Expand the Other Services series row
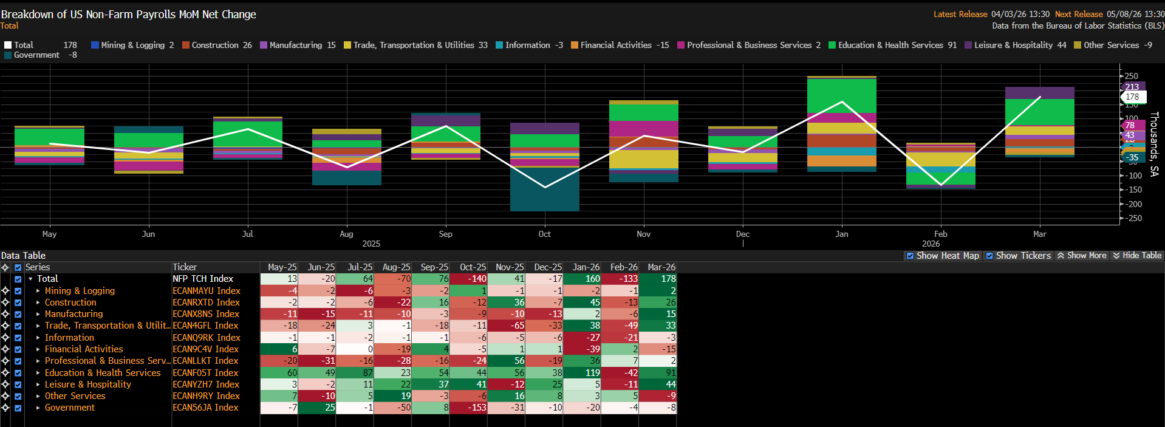1165x427 pixels. (x=38, y=396)
